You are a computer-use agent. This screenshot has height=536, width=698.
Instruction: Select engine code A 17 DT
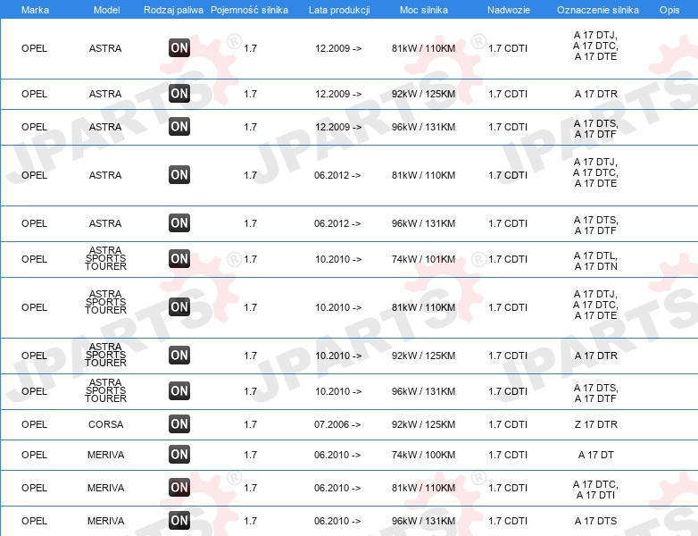(x=595, y=455)
